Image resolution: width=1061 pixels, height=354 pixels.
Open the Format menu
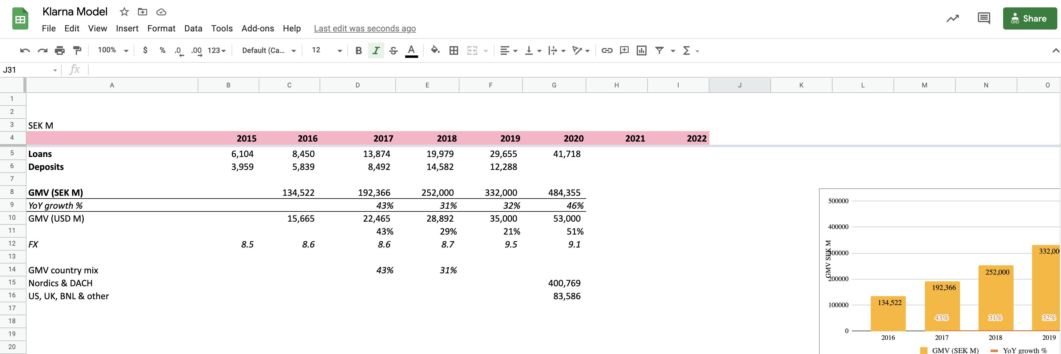click(x=161, y=28)
